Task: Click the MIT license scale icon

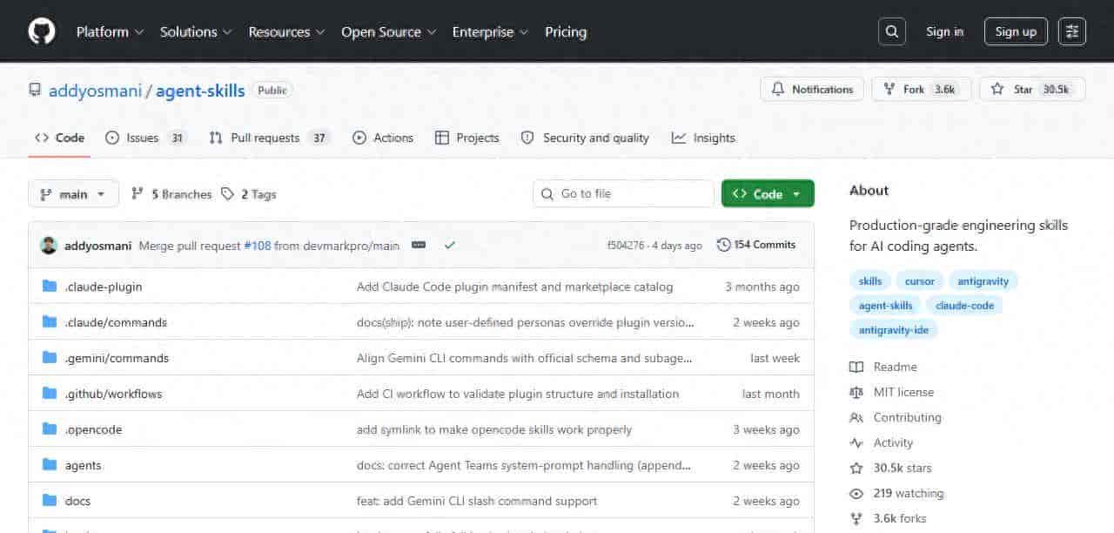Action: [x=856, y=392]
